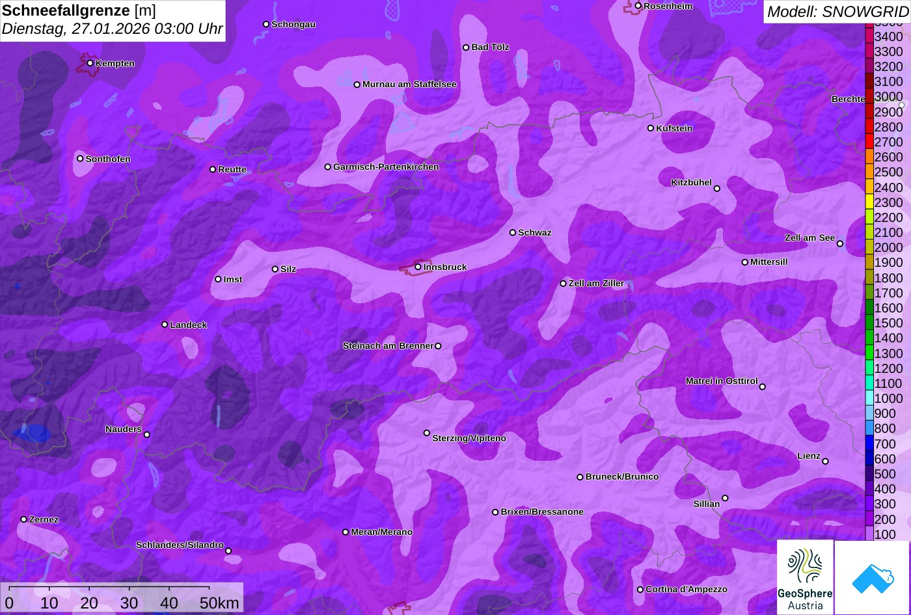This screenshot has width=911, height=615.
Task: Click the Rosenheim marker dot
Action: [x=638, y=6]
